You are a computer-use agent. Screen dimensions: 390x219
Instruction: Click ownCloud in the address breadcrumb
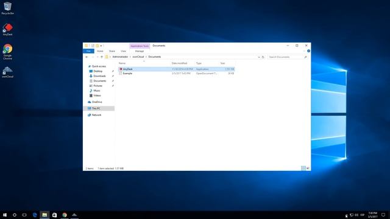(x=138, y=57)
